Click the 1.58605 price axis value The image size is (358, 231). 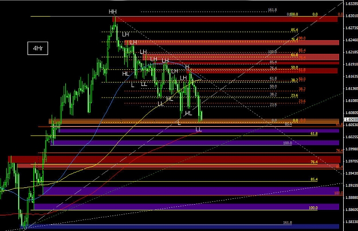tap(351, 210)
